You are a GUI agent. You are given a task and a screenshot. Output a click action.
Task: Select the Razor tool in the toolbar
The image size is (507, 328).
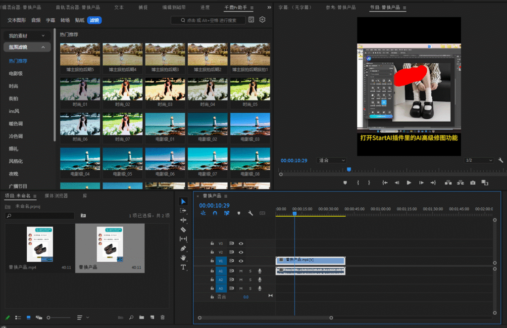click(183, 230)
